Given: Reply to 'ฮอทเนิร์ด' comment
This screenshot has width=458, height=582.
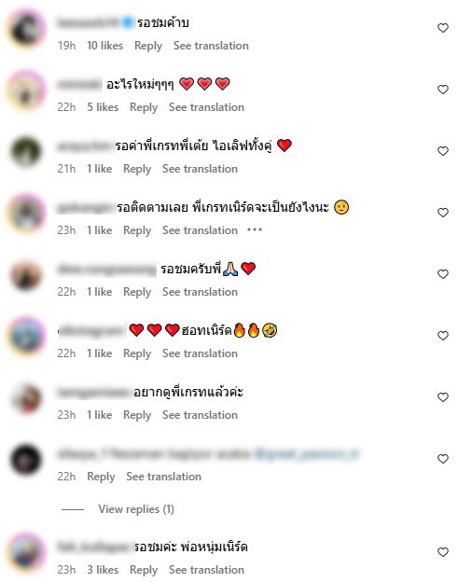Looking at the screenshot, I should click(x=137, y=353).
